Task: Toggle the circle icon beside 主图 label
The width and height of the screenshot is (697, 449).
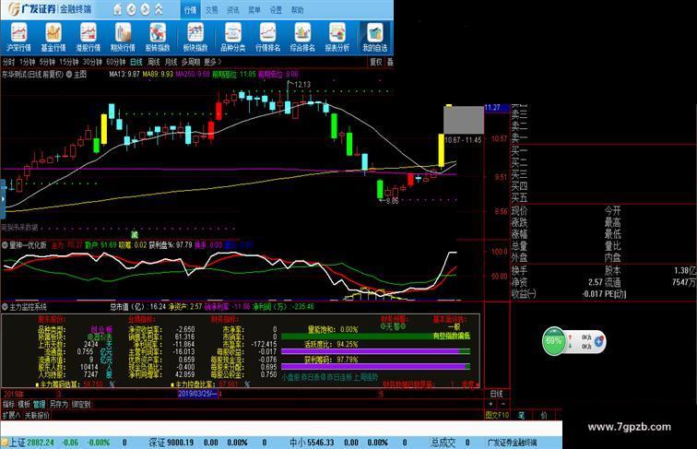Action: (x=69, y=75)
